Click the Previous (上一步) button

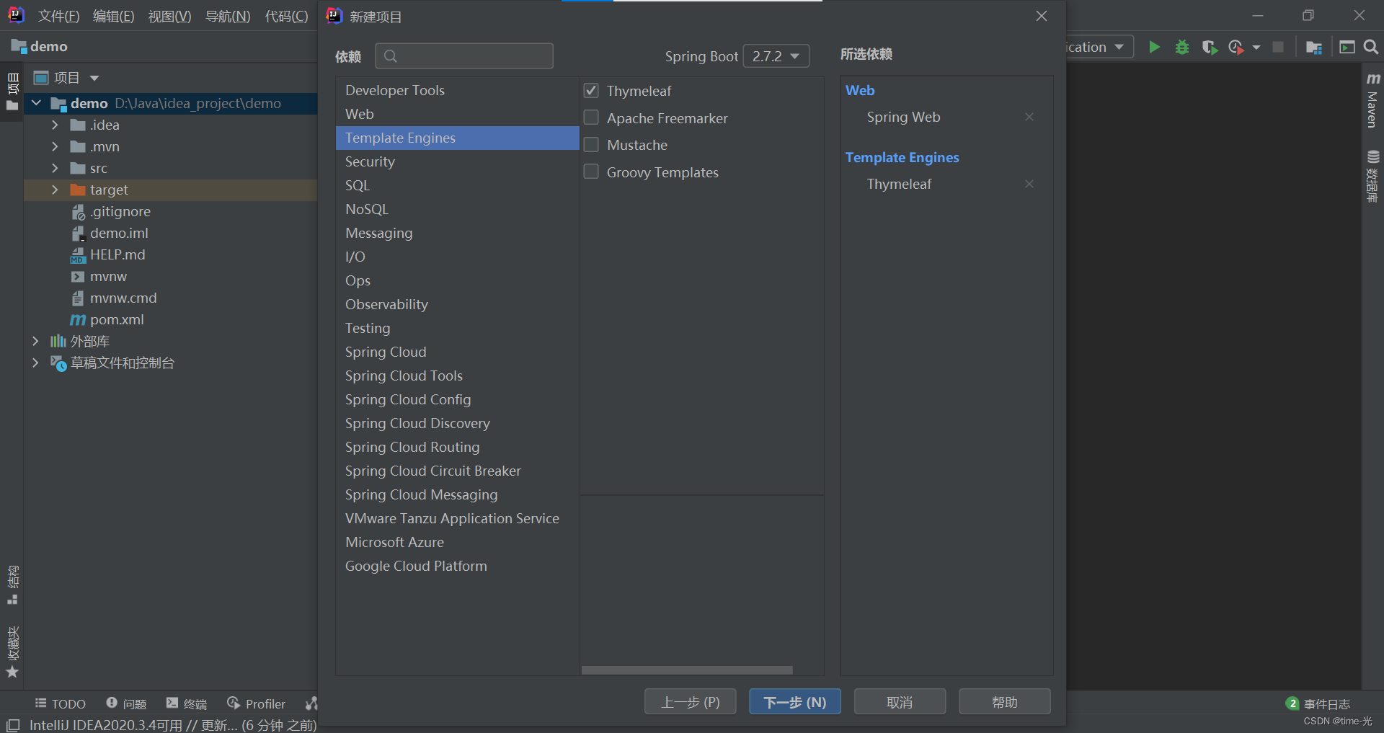click(x=690, y=701)
